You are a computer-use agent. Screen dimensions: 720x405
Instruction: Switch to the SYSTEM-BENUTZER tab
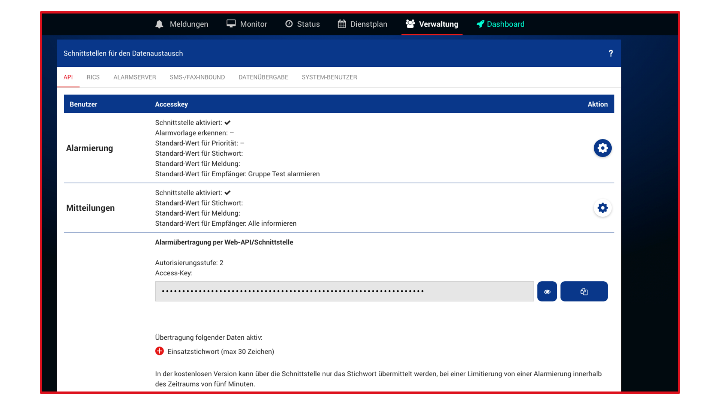329,77
